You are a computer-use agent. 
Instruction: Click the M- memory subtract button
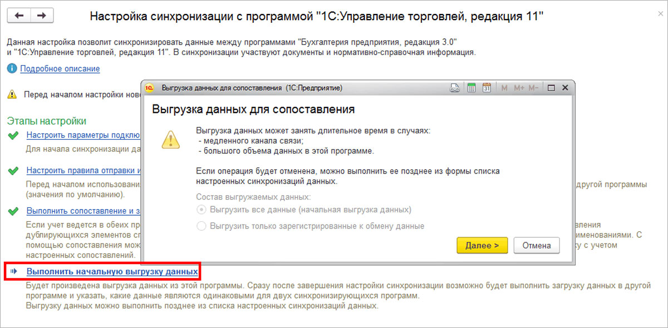point(533,88)
